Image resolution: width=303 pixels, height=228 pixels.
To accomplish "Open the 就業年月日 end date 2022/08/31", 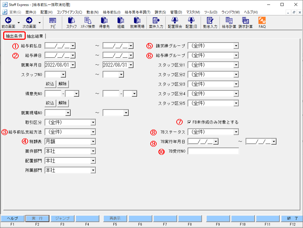I will (131, 65).
